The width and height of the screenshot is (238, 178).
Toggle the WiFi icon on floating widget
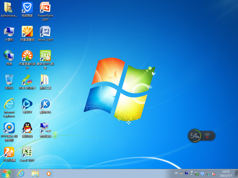(208, 136)
